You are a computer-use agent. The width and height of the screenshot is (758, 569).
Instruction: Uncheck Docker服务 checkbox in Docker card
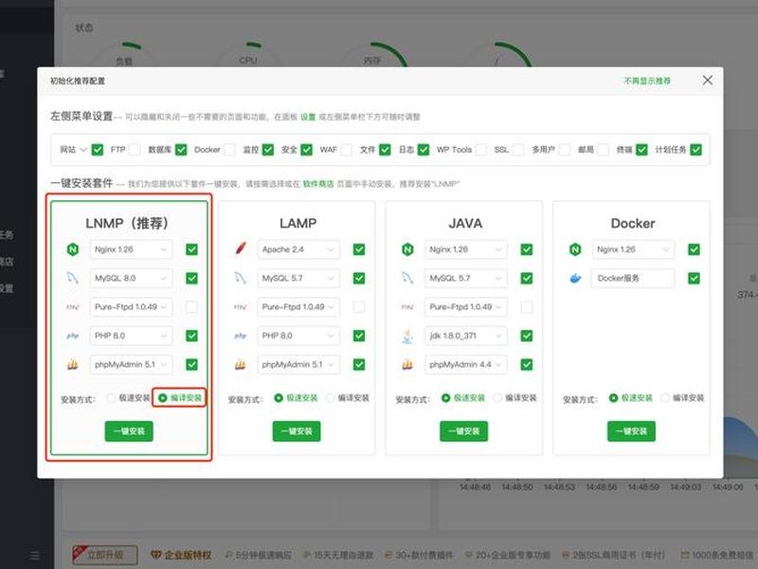click(x=695, y=278)
